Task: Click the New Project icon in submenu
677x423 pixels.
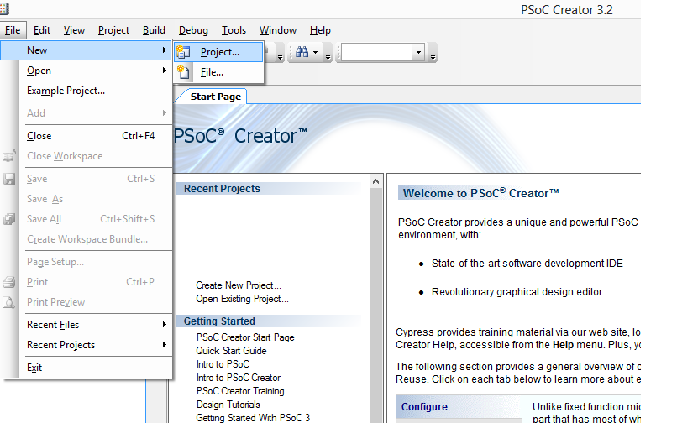Action: [x=183, y=52]
